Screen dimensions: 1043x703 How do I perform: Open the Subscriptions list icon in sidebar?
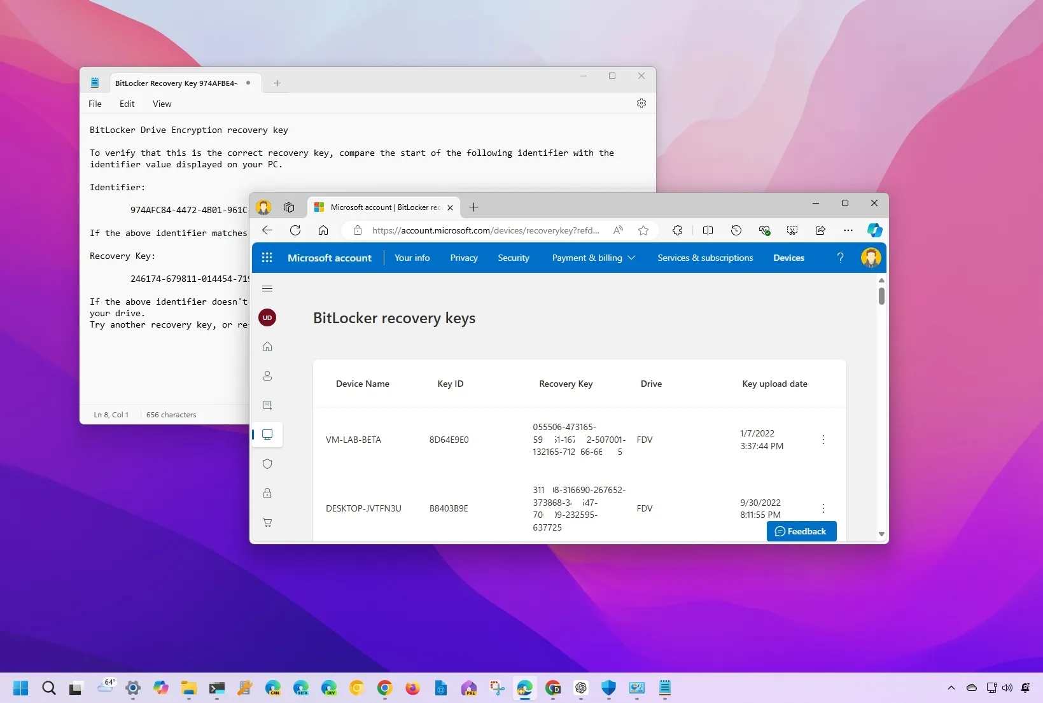(x=267, y=405)
